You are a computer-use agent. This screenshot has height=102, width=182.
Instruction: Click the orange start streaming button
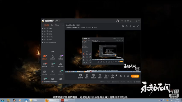135,76
